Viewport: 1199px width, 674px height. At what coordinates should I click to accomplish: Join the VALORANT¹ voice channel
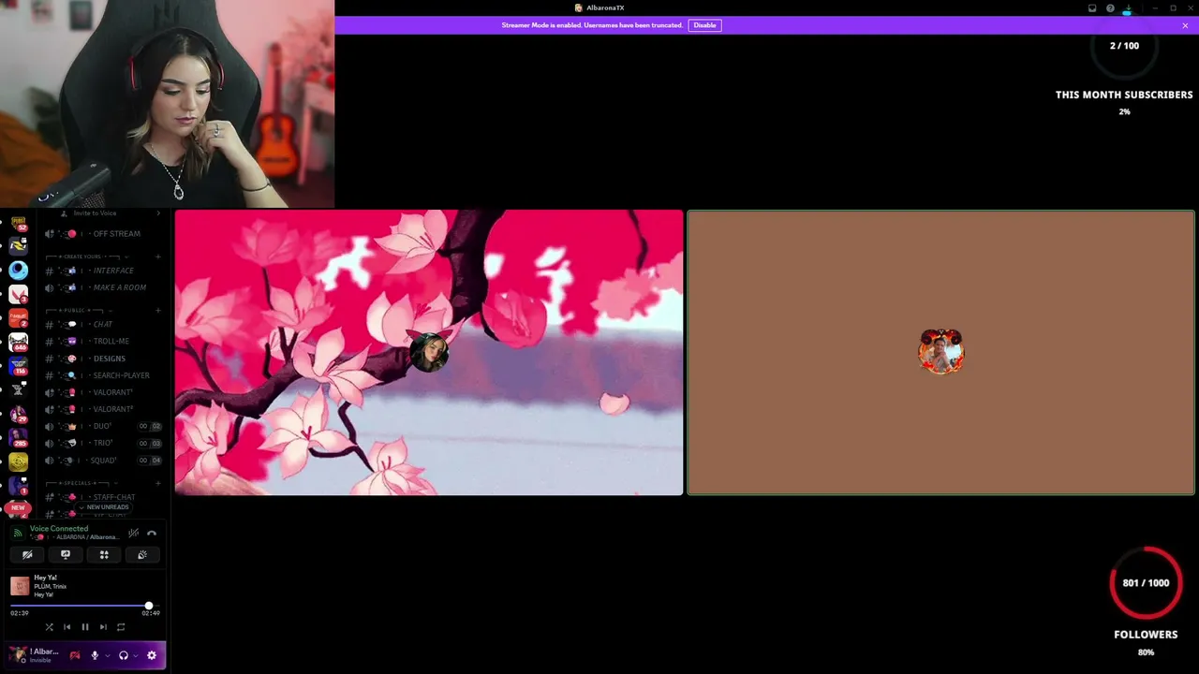pos(104,392)
